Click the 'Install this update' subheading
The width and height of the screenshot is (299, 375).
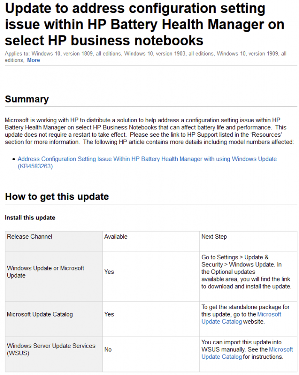pos(30,217)
